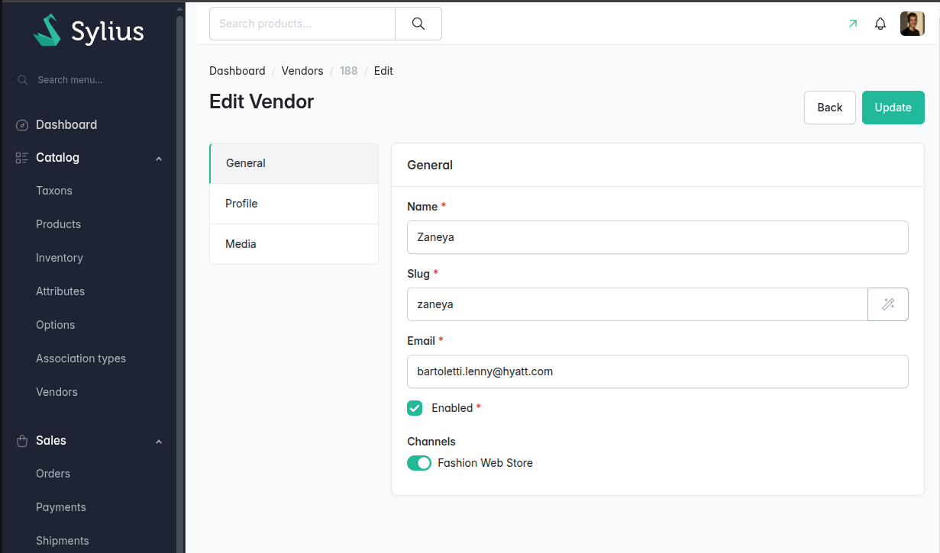This screenshot has width=940, height=553.
Task: Click the Edit Vendor heading
Action: (262, 101)
